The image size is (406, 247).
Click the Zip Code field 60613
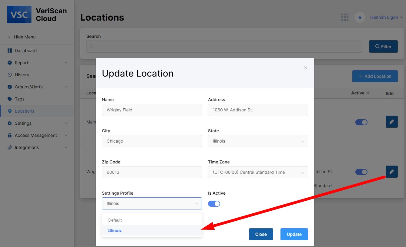point(152,172)
